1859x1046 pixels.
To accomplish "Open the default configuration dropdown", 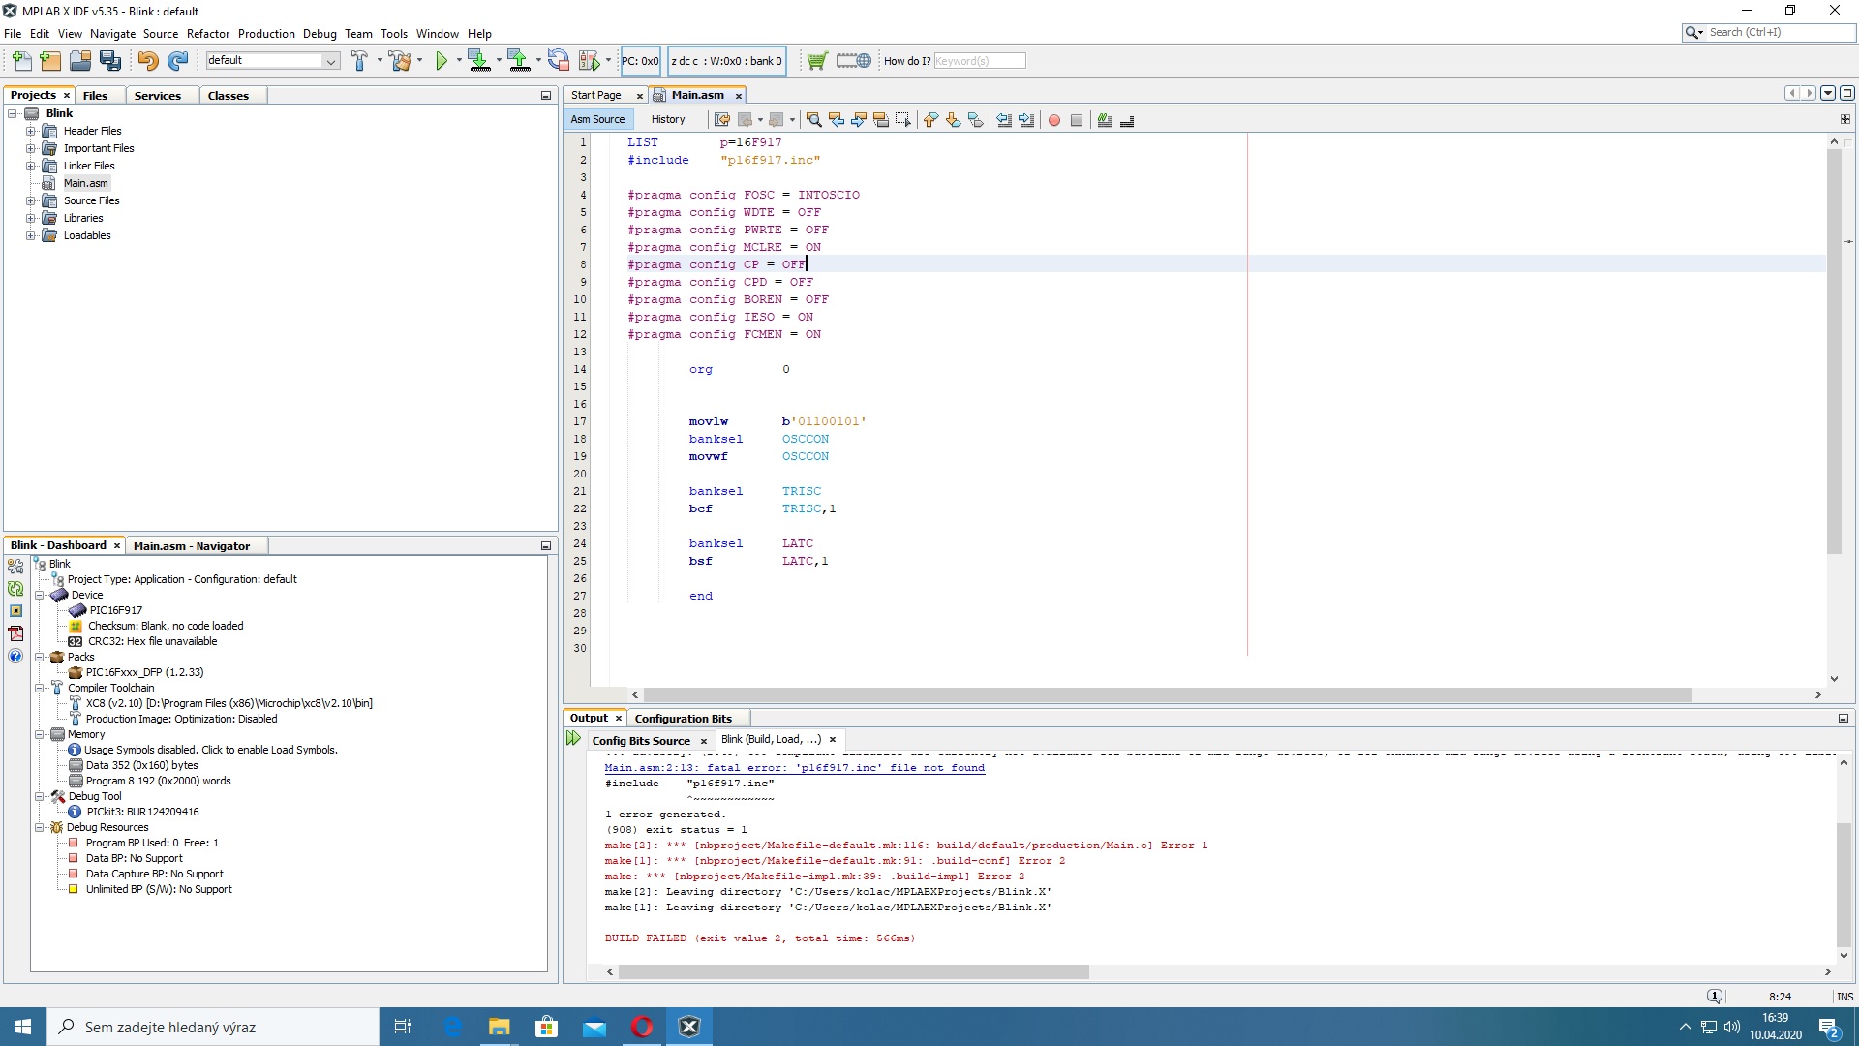I will click(x=330, y=61).
